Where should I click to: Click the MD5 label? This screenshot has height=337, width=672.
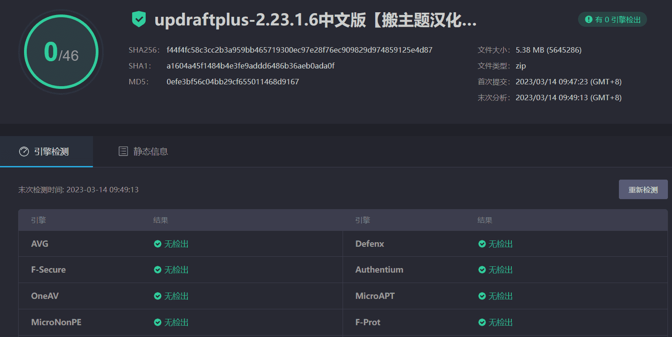tap(139, 82)
